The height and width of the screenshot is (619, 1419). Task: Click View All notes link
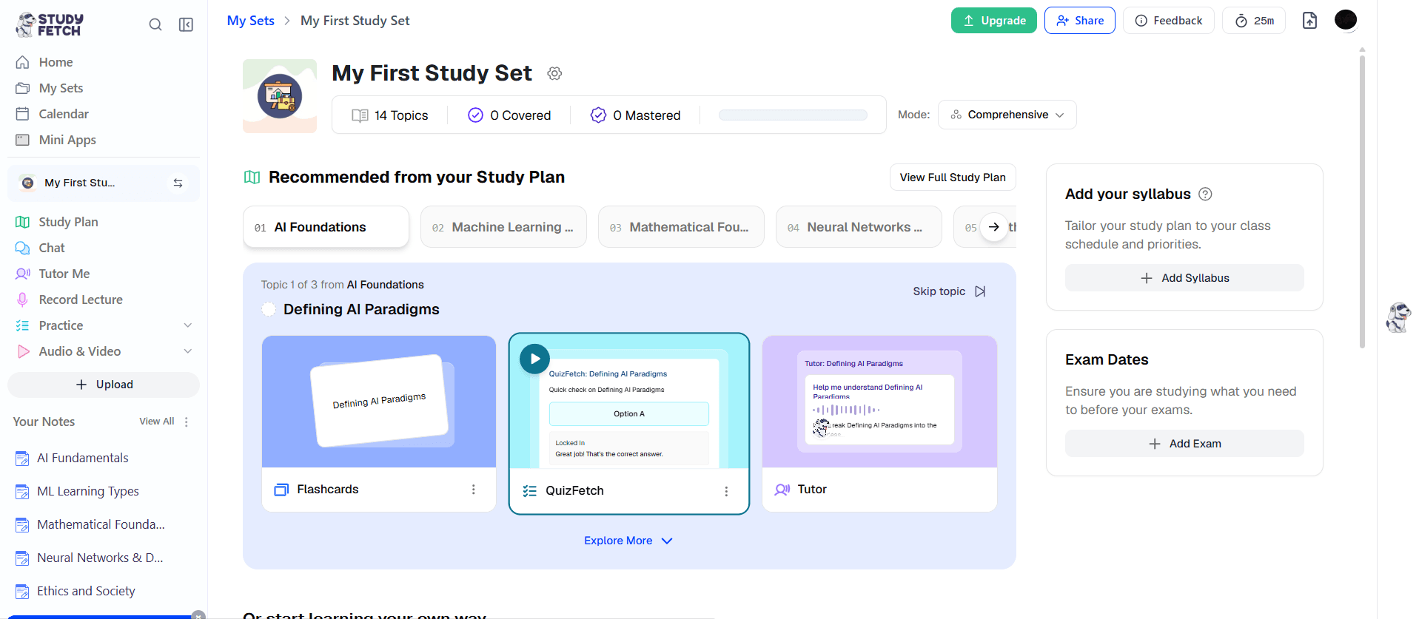[157, 422]
